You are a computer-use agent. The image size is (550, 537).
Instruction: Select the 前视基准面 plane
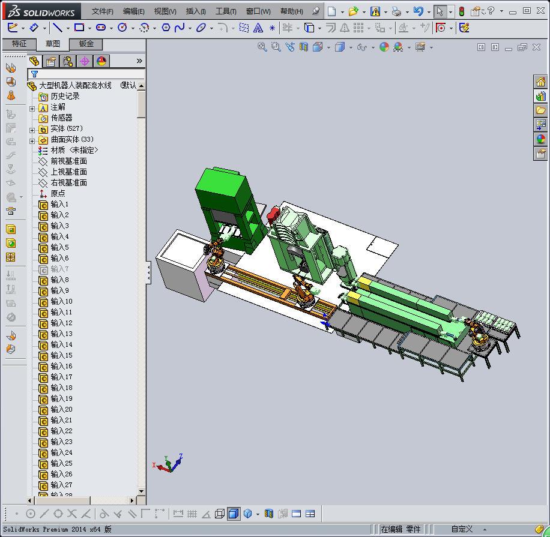[x=68, y=161]
